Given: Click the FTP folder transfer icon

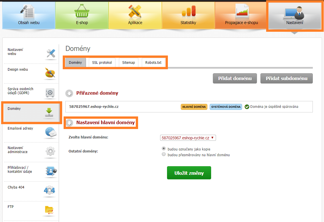Looking at the screenshot, I should pyautogui.click(x=49, y=210).
